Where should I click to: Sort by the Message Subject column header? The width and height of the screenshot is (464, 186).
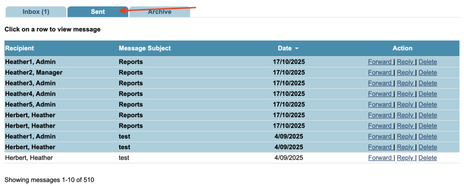click(x=145, y=48)
